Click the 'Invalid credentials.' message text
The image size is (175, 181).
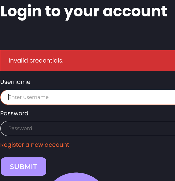(36, 61)
